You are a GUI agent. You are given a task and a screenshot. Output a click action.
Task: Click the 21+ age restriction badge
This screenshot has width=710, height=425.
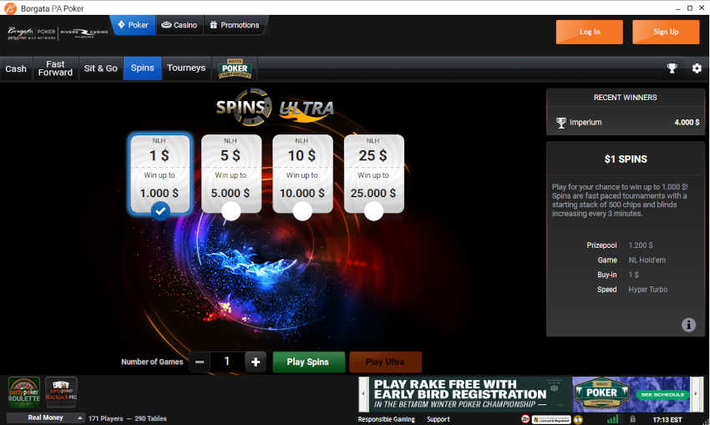[525, 419]
